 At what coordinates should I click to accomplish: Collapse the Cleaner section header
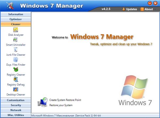pos(15,24)
